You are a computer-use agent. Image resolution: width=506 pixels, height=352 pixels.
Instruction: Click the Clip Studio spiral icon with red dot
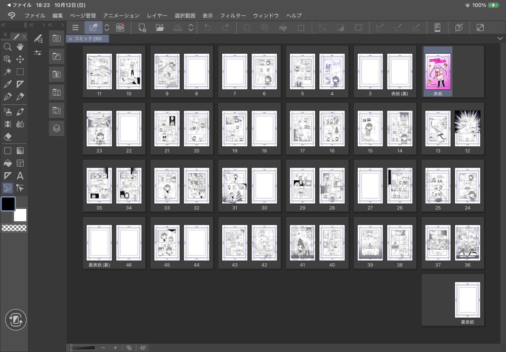(x=120, y=27)
